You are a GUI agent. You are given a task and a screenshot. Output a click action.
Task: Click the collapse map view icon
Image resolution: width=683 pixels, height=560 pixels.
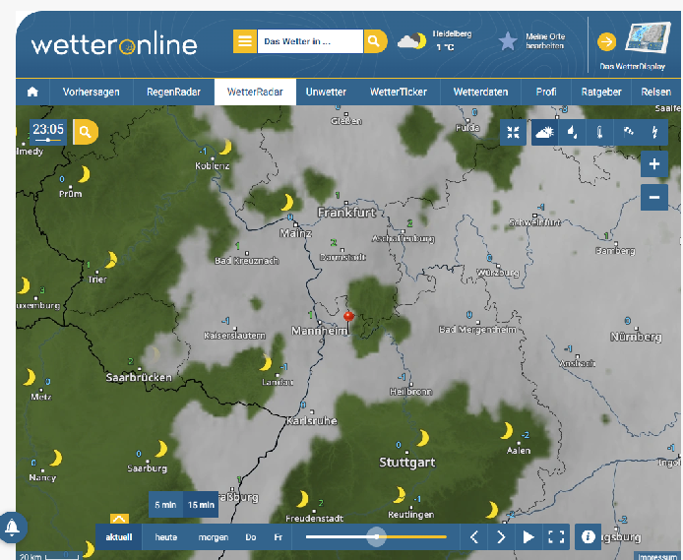(x=513, y=132)
